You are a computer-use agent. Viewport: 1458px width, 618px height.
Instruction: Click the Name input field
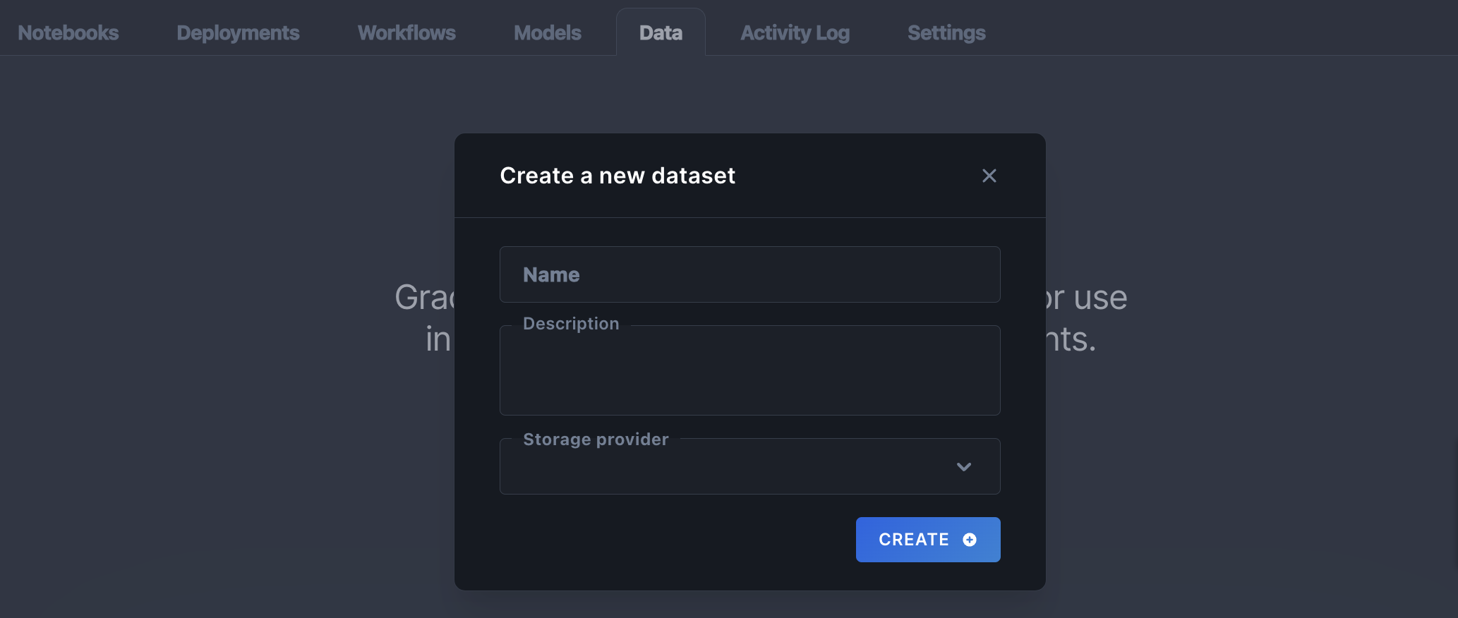(x=750, y=274)
